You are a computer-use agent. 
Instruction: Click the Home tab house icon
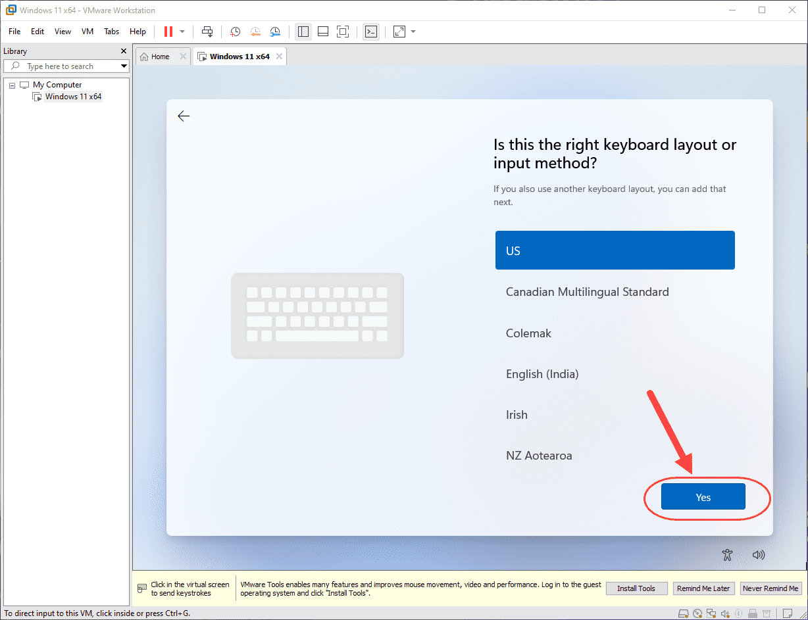click(x=144, y=57)
